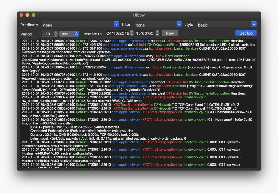Open the style dropdown set to basic

(x=227, y=25)
